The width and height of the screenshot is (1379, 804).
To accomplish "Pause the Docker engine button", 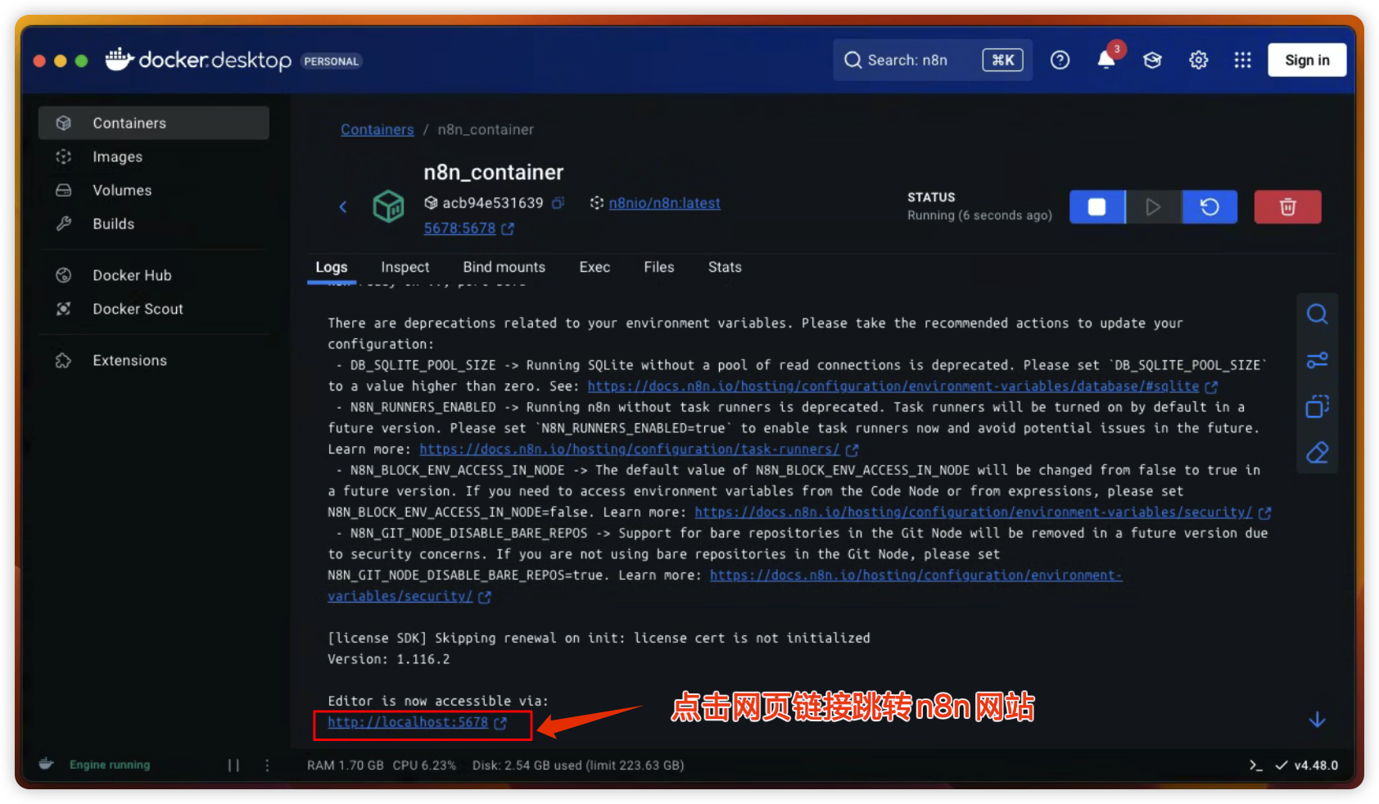I will pyautogui.click(x=233, y=765).
